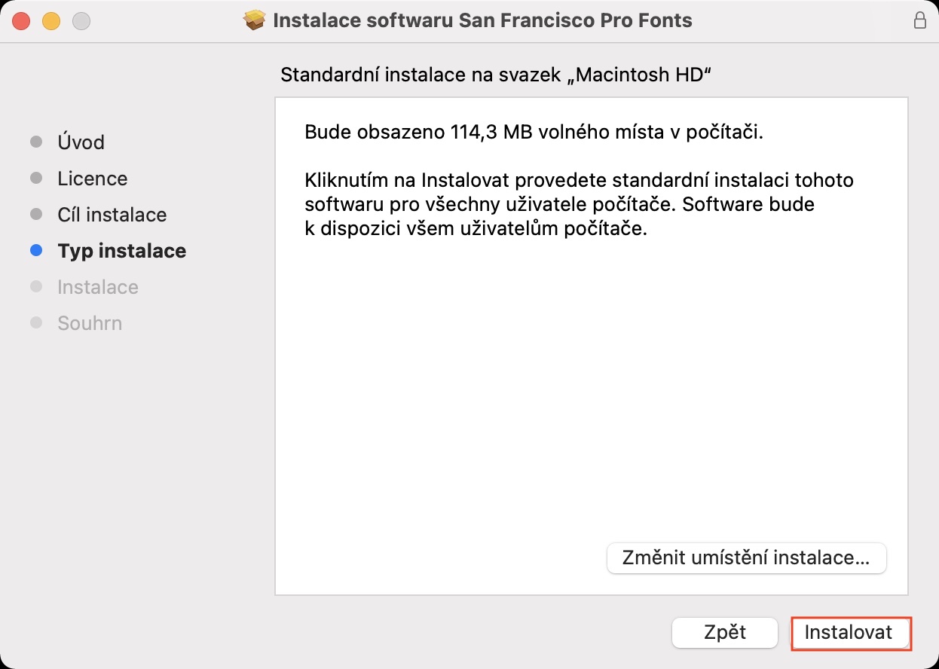This screenshot has height=669, width=939.
Task: Click the dimmed Instalace step label
Action: pos(97,287)
